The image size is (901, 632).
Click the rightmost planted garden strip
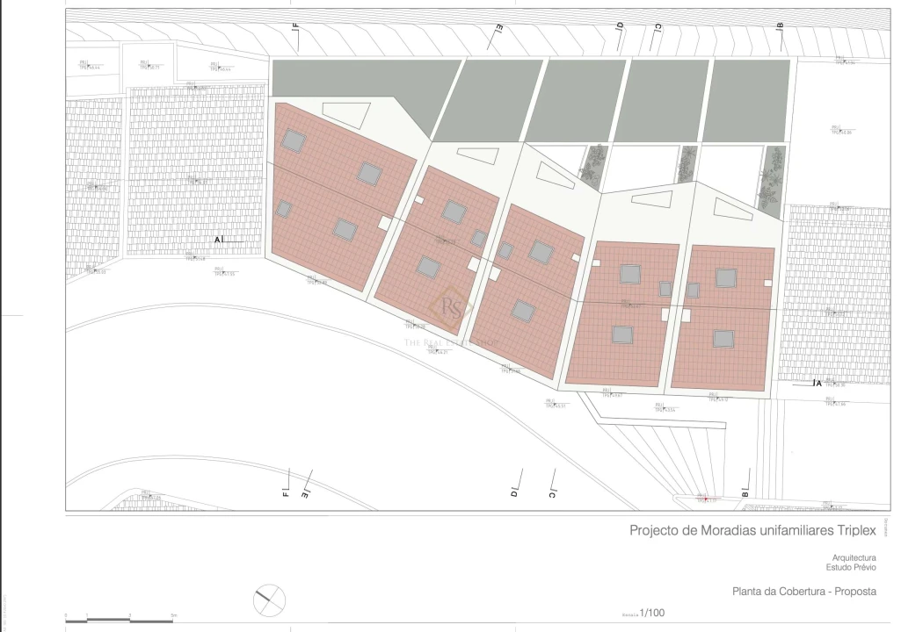(x=774, y=180)
